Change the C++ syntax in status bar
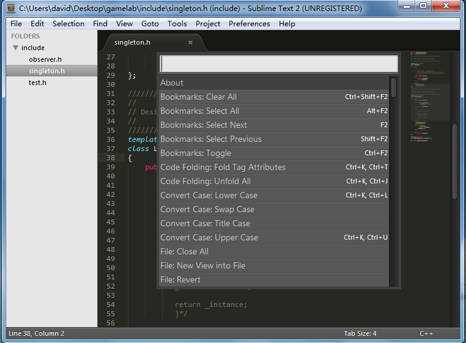The image size is (466, 343). (x=426, y=334)
